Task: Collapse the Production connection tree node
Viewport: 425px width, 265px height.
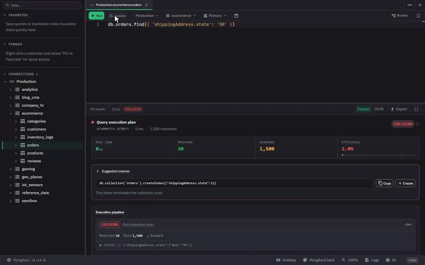Action: (5, 81)
